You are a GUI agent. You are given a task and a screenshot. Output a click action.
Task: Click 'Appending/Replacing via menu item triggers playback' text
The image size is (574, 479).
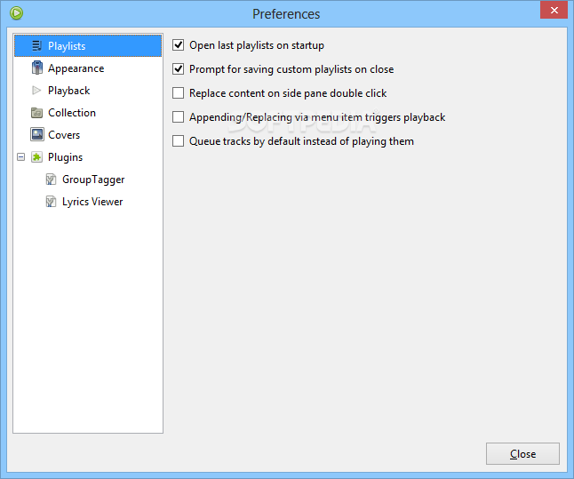[x=317, y=117]
